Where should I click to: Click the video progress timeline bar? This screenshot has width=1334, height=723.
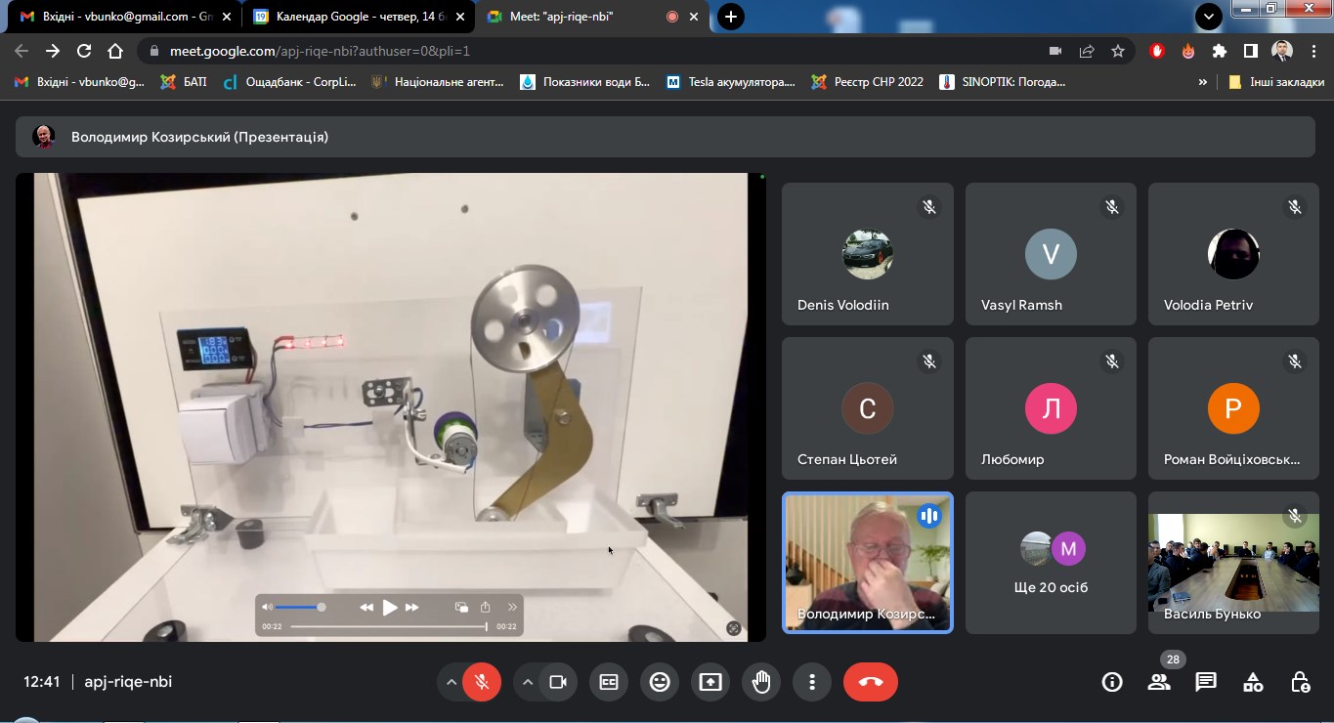389,627
